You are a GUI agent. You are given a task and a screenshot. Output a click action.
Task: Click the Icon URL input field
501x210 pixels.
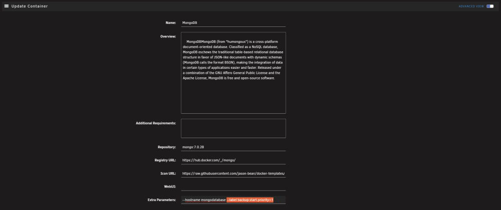(x=233, y=174)
